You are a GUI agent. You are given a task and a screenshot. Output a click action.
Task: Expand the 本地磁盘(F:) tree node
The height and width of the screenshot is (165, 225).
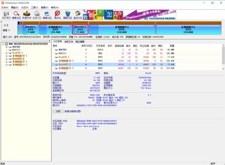point(6,62)
